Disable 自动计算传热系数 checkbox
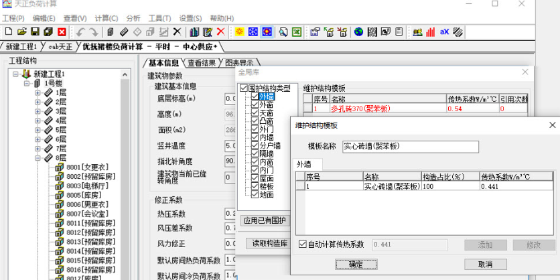Image resolution: width=560 pixels, height=280 pixels. pos(303,244)
